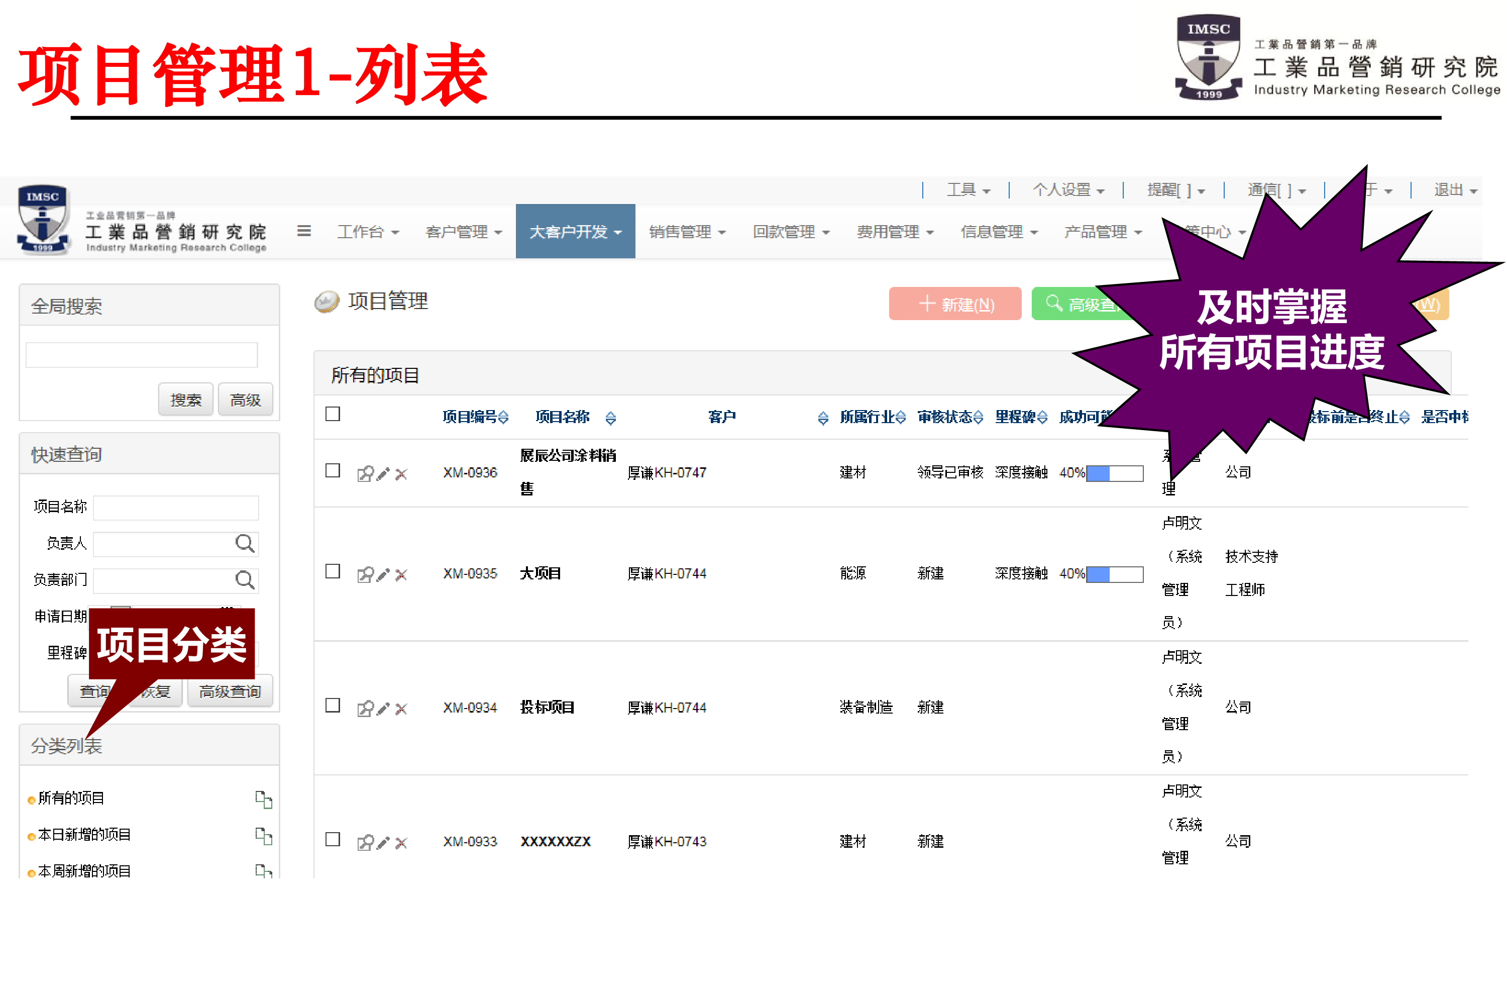This screenshot has height=999, width=1507.
Task: Click the 新建(N) button
Action: point(955,304)
